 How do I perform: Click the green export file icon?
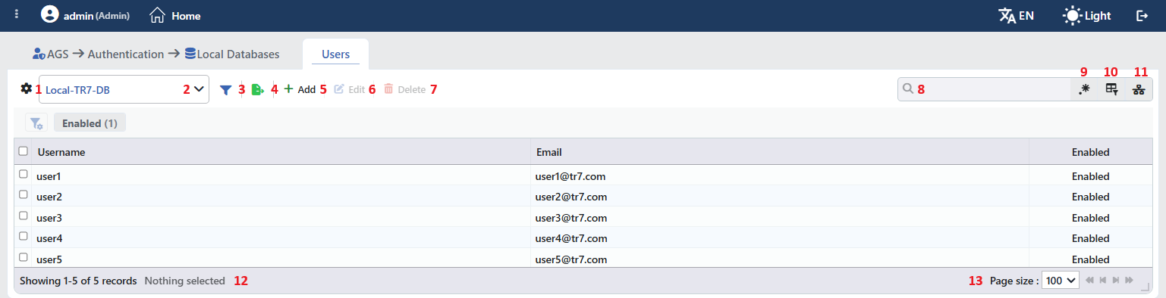[x=258, y=90]
